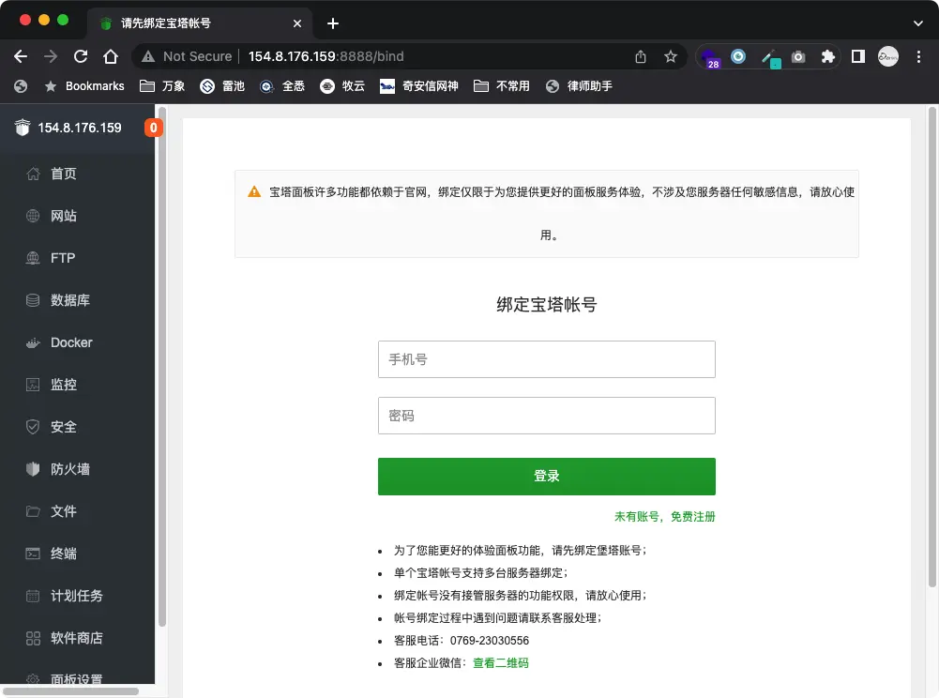Open the 未有账号，免费注册 link
Viewport: 939px width, 698px height.
665,516
